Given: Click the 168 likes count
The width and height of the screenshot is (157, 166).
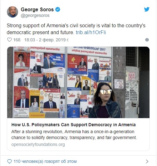Looking at the screenshot, I should click(x=17, y=40).
